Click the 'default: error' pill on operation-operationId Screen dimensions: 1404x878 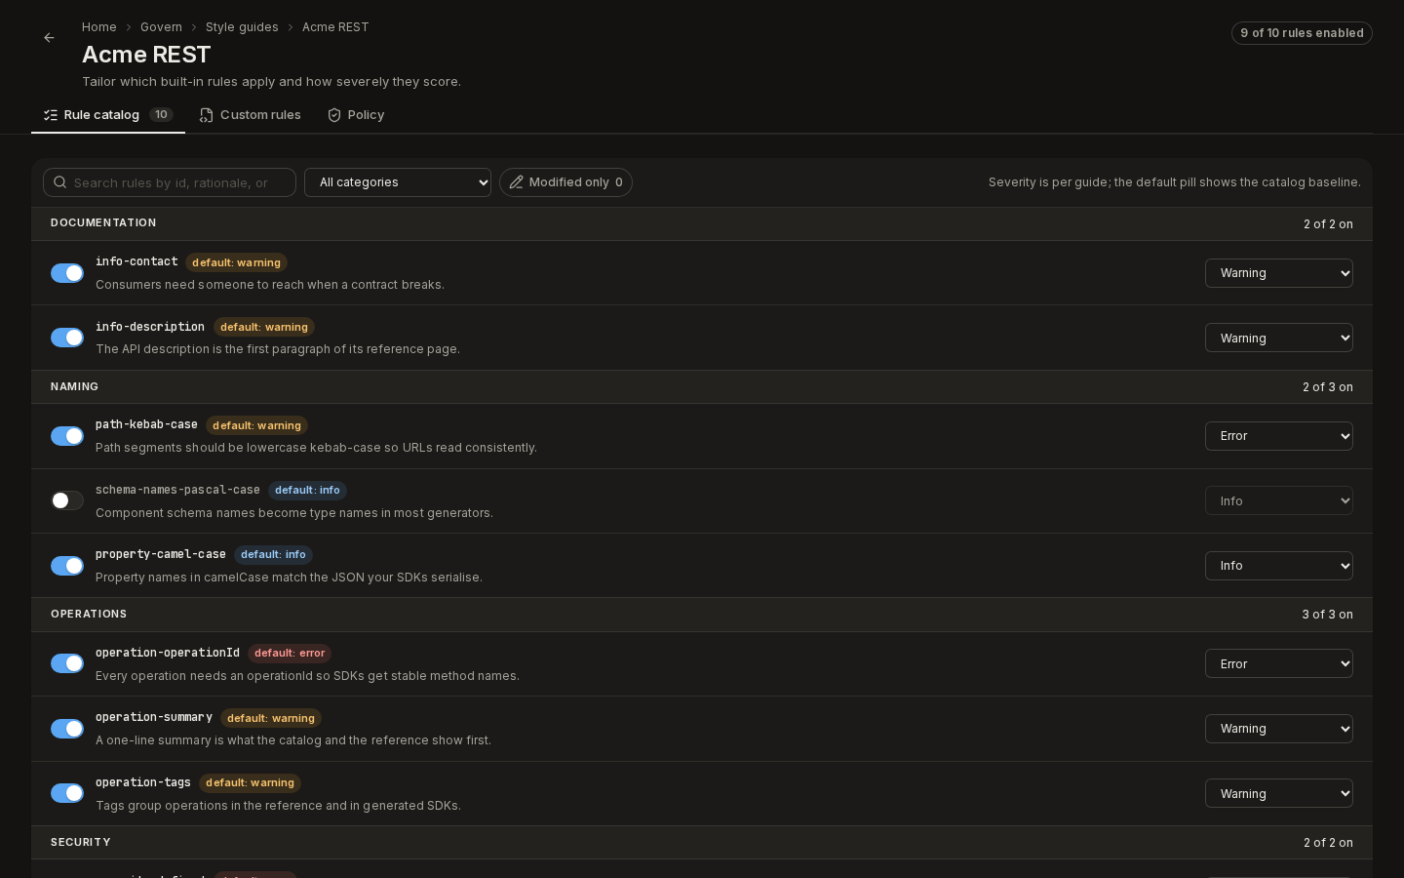290,654
